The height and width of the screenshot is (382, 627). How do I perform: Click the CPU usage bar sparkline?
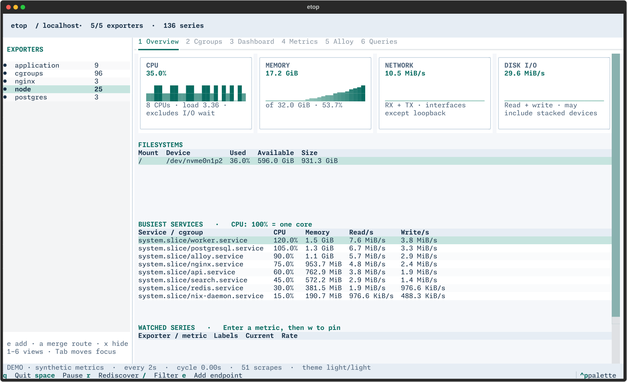(x=196, y=93)
